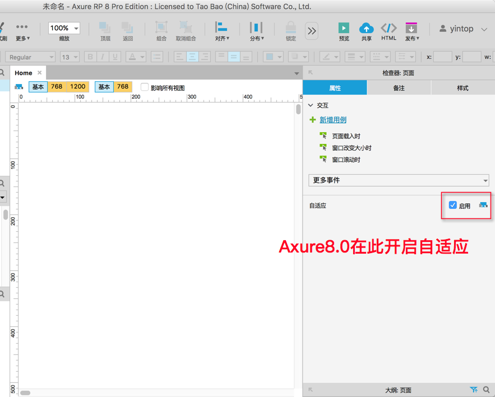Image resolution: width=495 pixels, height=397 pixels.
Task: Open the More (更多) tools icon
Action: pos(22,27)
